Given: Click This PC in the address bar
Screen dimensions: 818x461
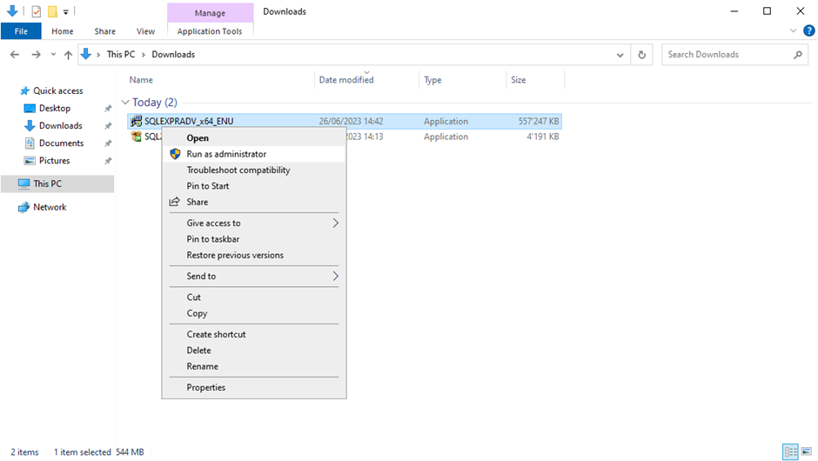Looking at the screenshot, I should click(120, 54).
